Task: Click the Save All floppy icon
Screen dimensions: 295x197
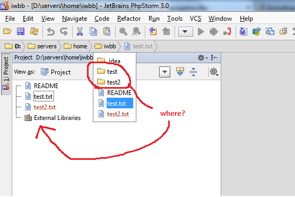Action: coord(21,31)
